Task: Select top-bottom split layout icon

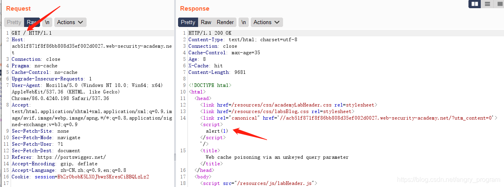Action: (x=487, y=4)
